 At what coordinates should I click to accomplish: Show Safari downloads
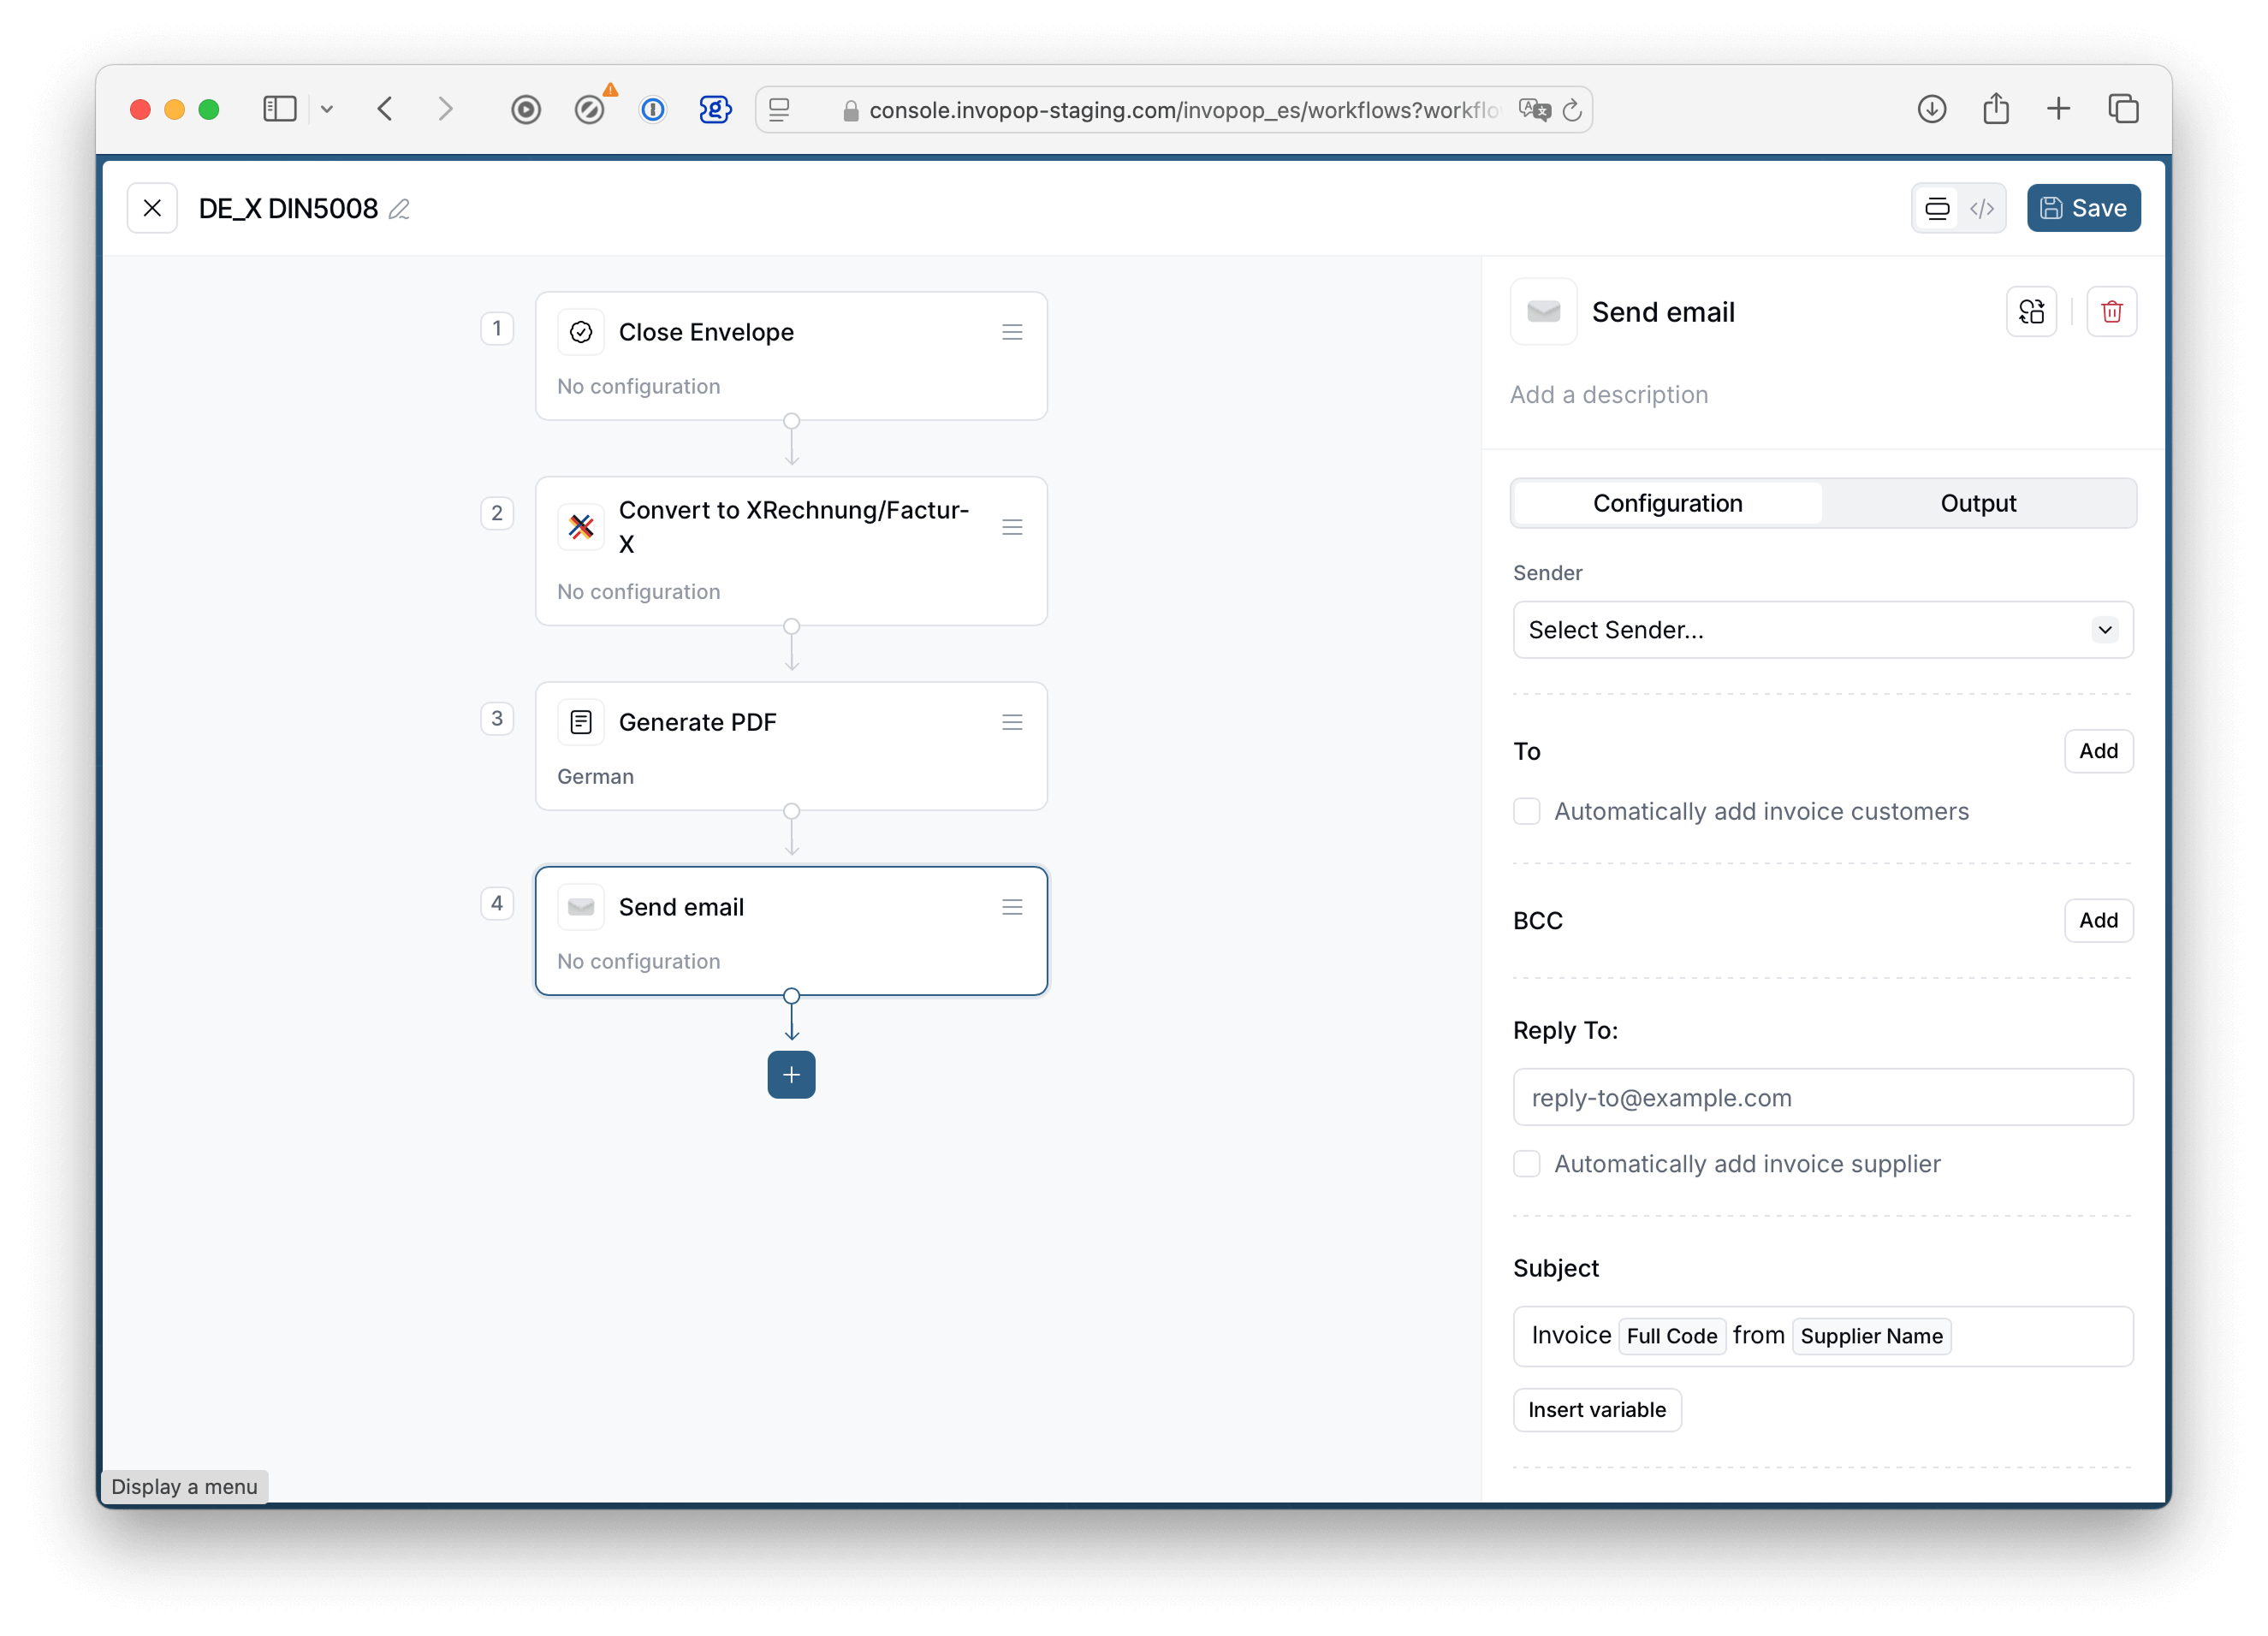point(1931,109)
